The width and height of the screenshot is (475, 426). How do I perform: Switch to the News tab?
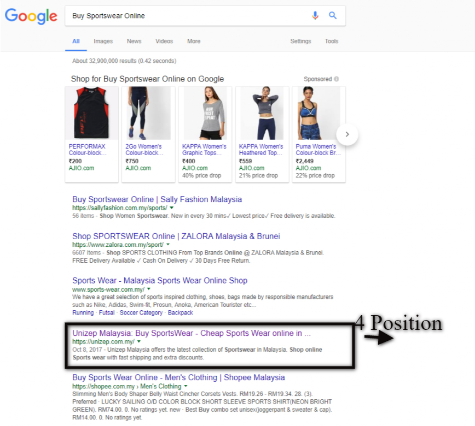[134, 41]
